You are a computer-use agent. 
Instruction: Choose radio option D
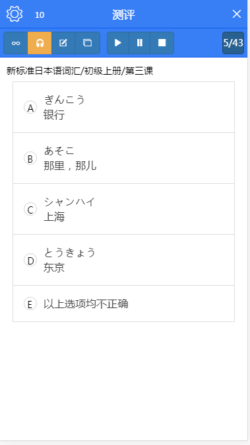click(x=30, y=260)
